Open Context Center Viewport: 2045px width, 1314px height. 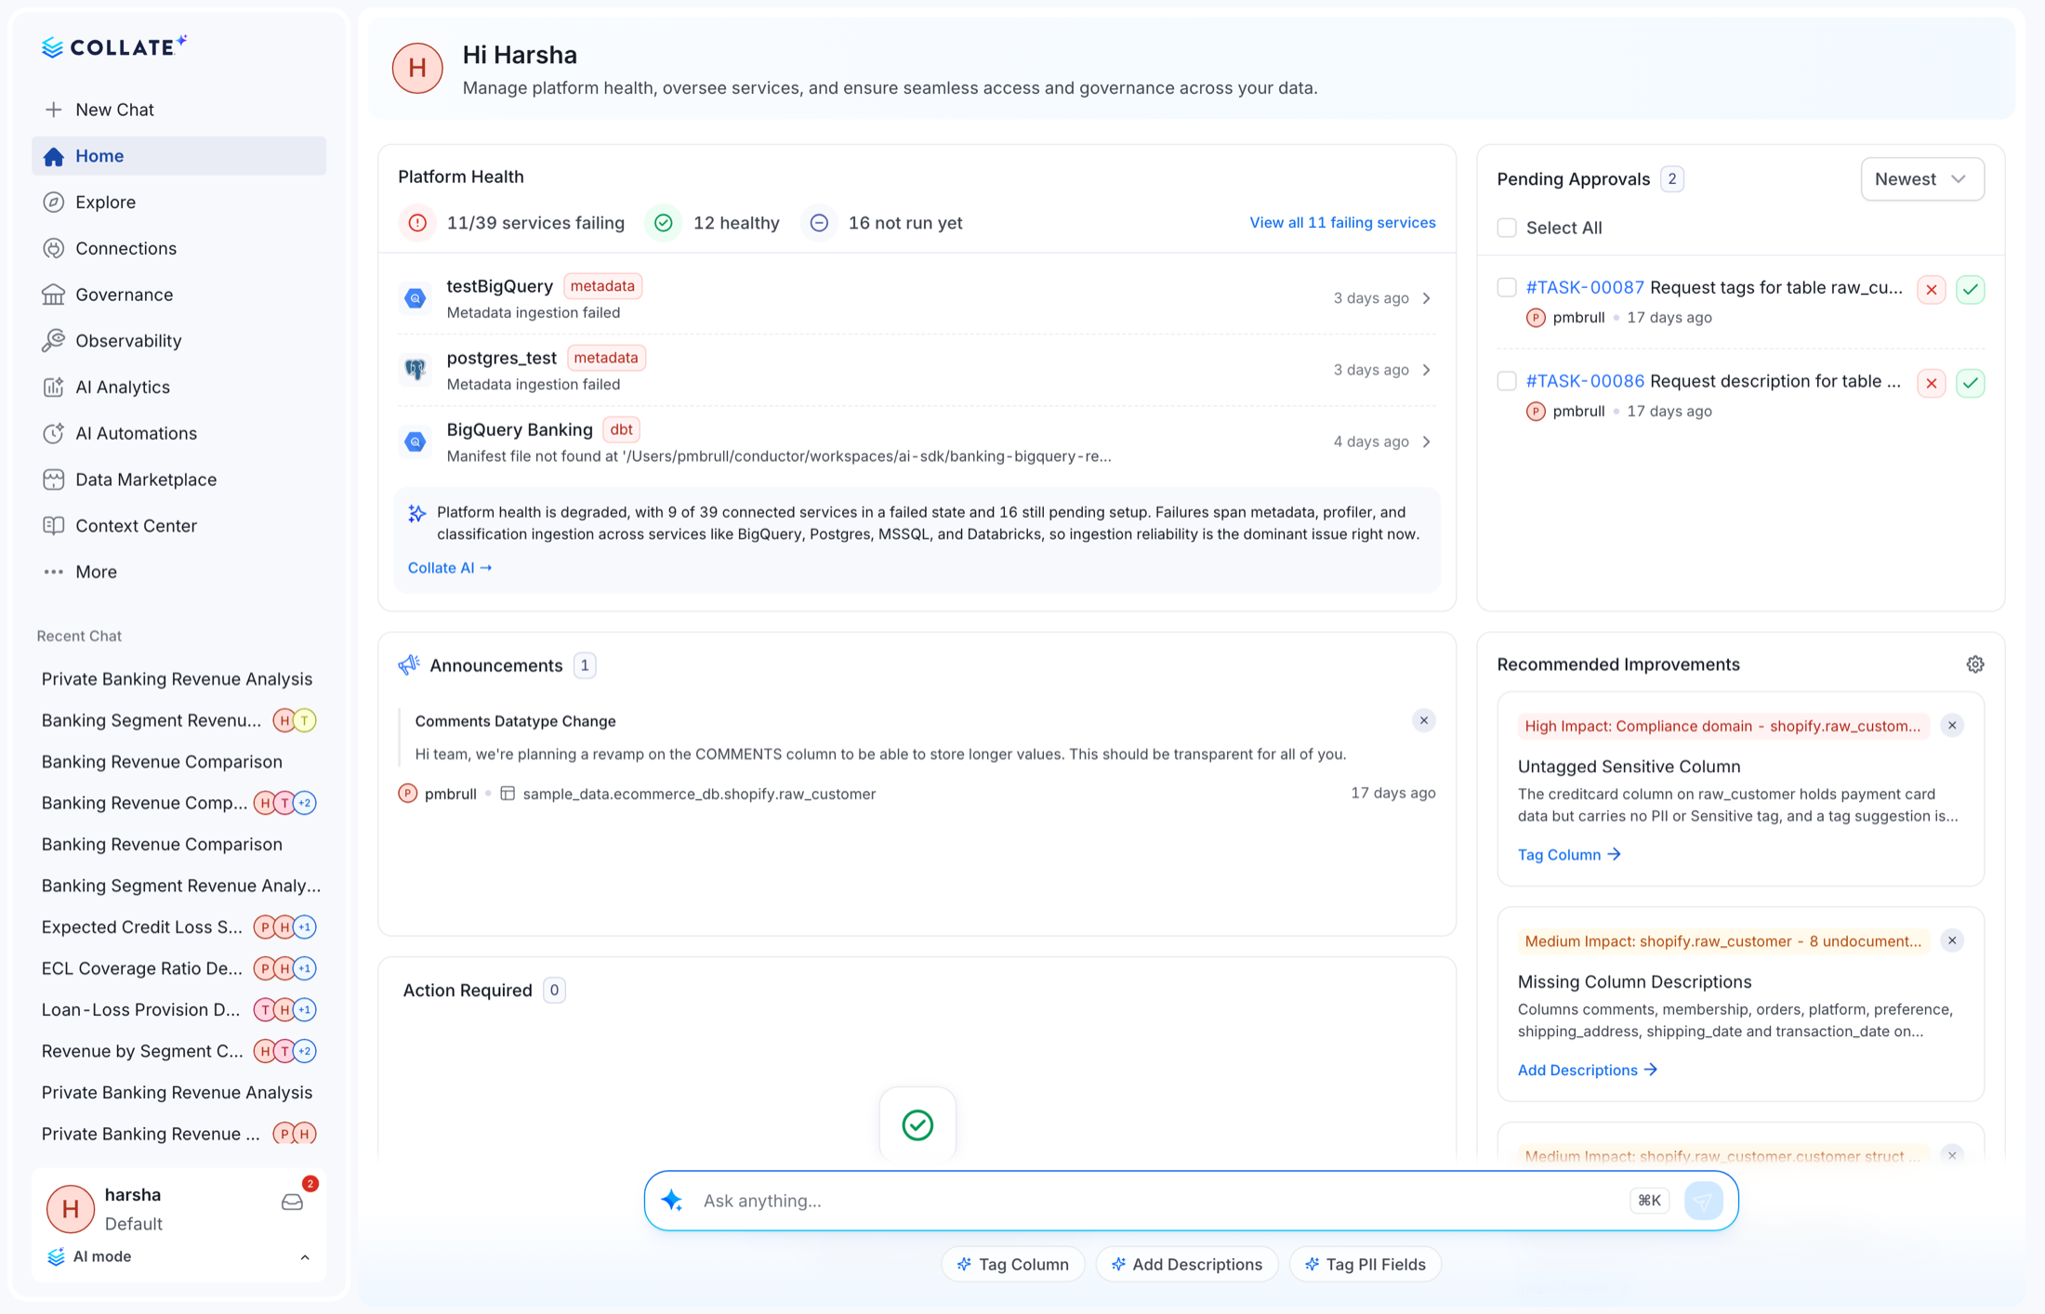(x=178, y=526)
